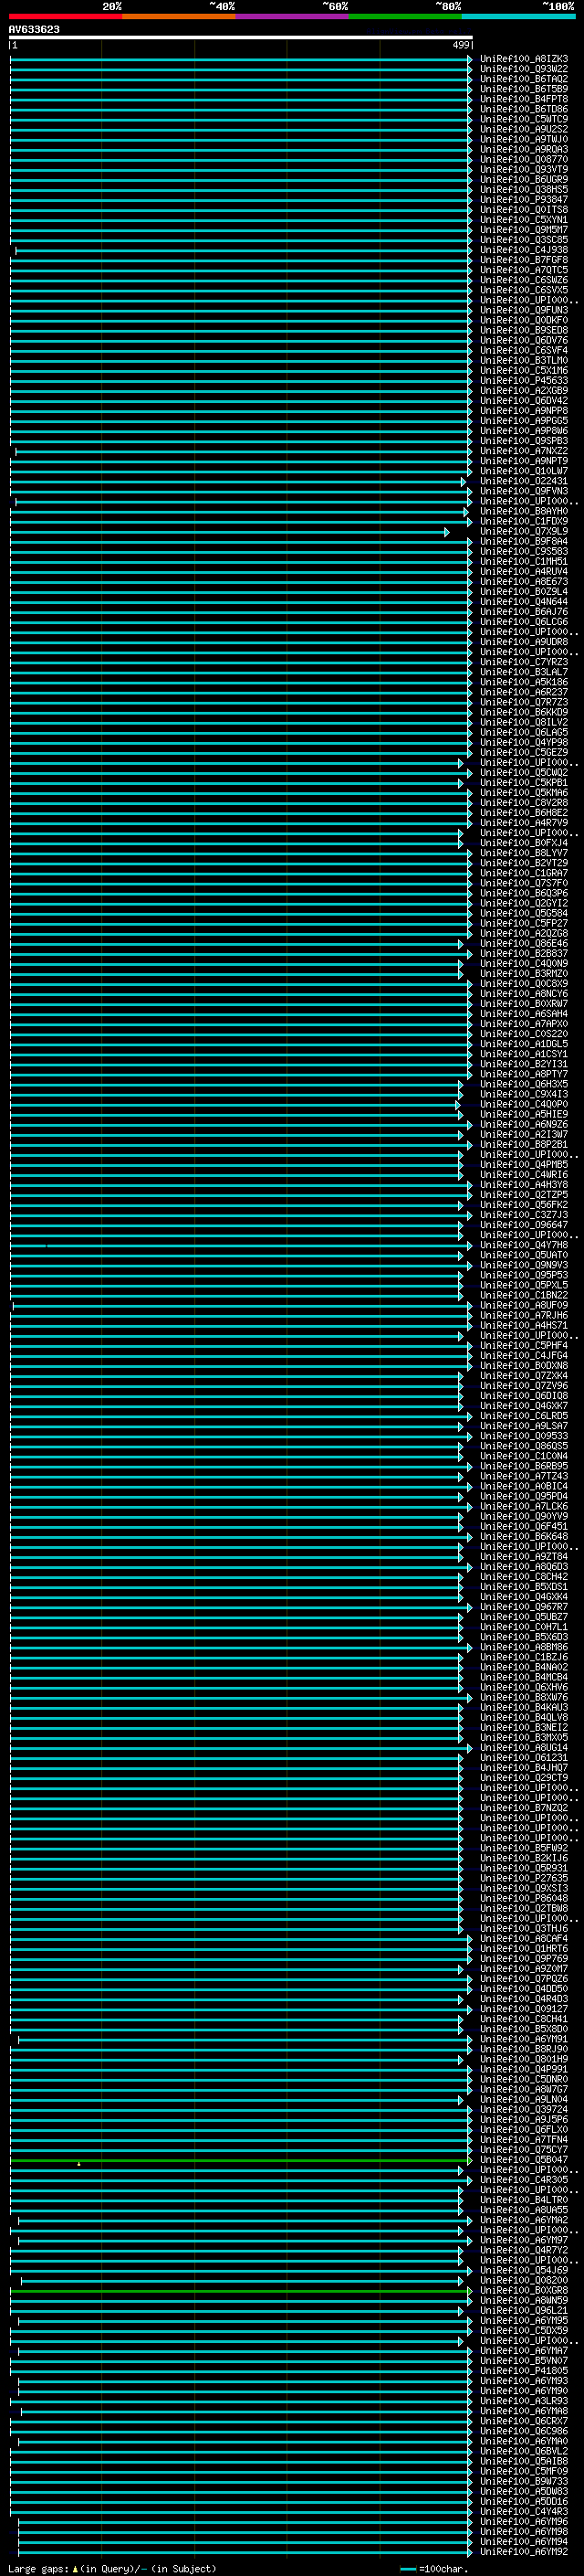Select the UniRef100_C4J938 label

tap(524, 250)
